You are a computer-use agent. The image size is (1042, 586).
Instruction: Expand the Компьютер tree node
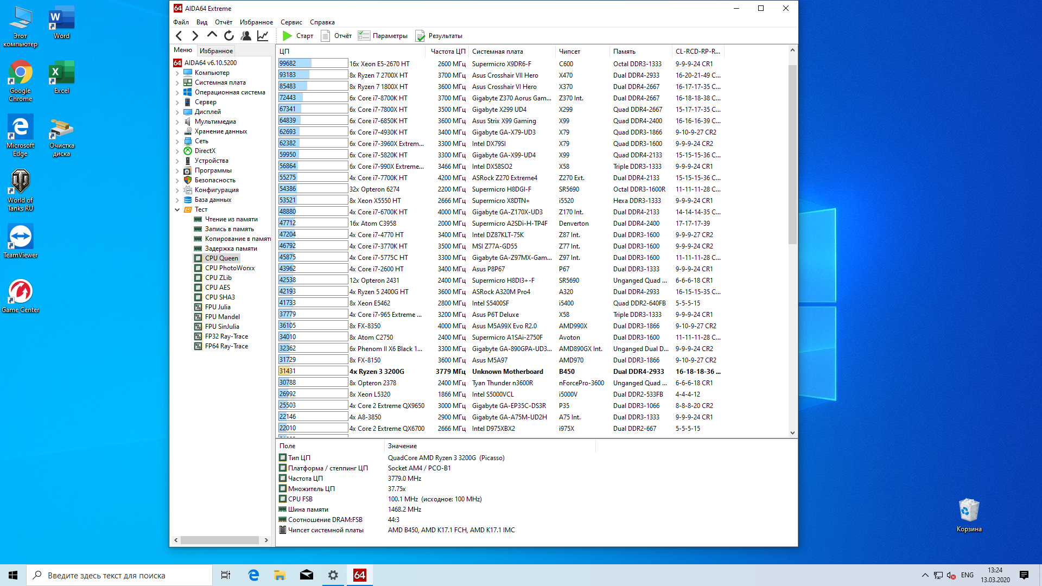point(177,73)
